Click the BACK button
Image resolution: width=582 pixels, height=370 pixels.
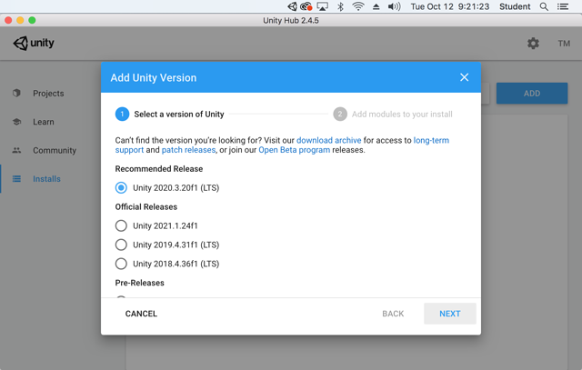[x=393, y=314]
